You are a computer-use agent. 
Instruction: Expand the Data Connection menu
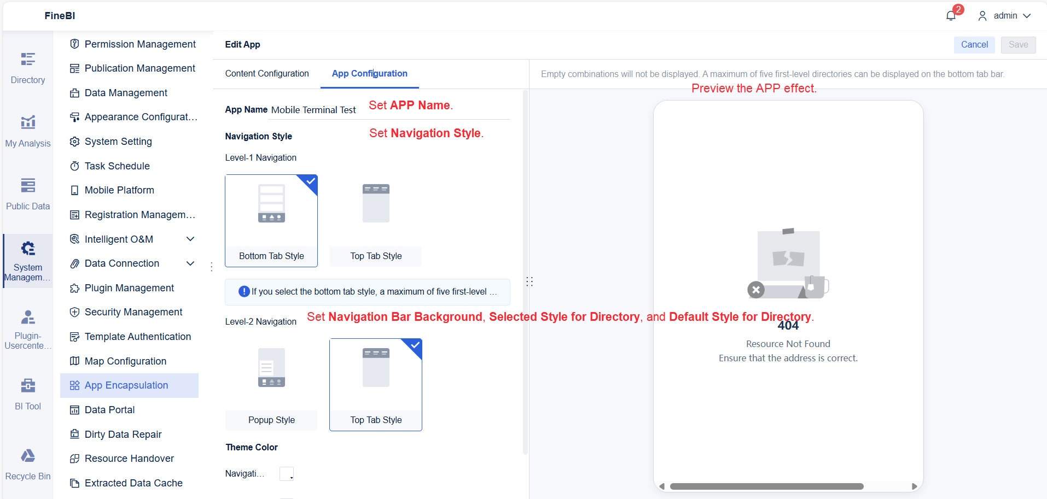tap(190, 263)
